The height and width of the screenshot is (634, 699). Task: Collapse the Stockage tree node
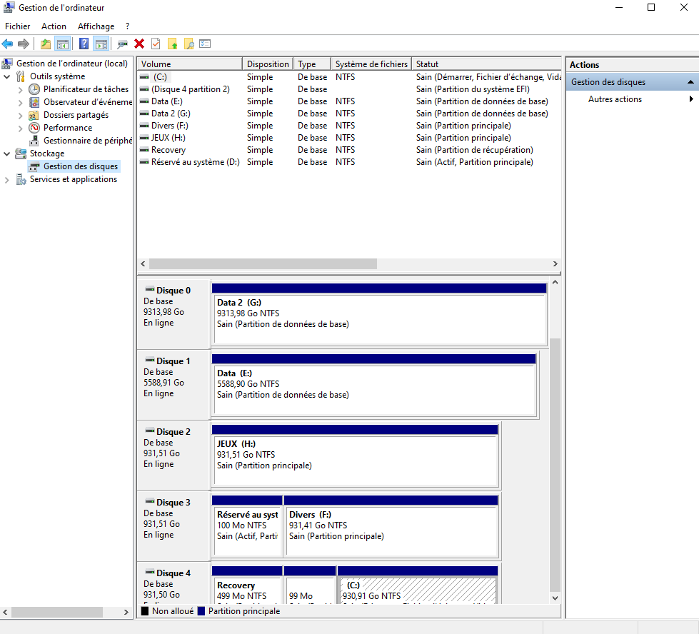6,154
